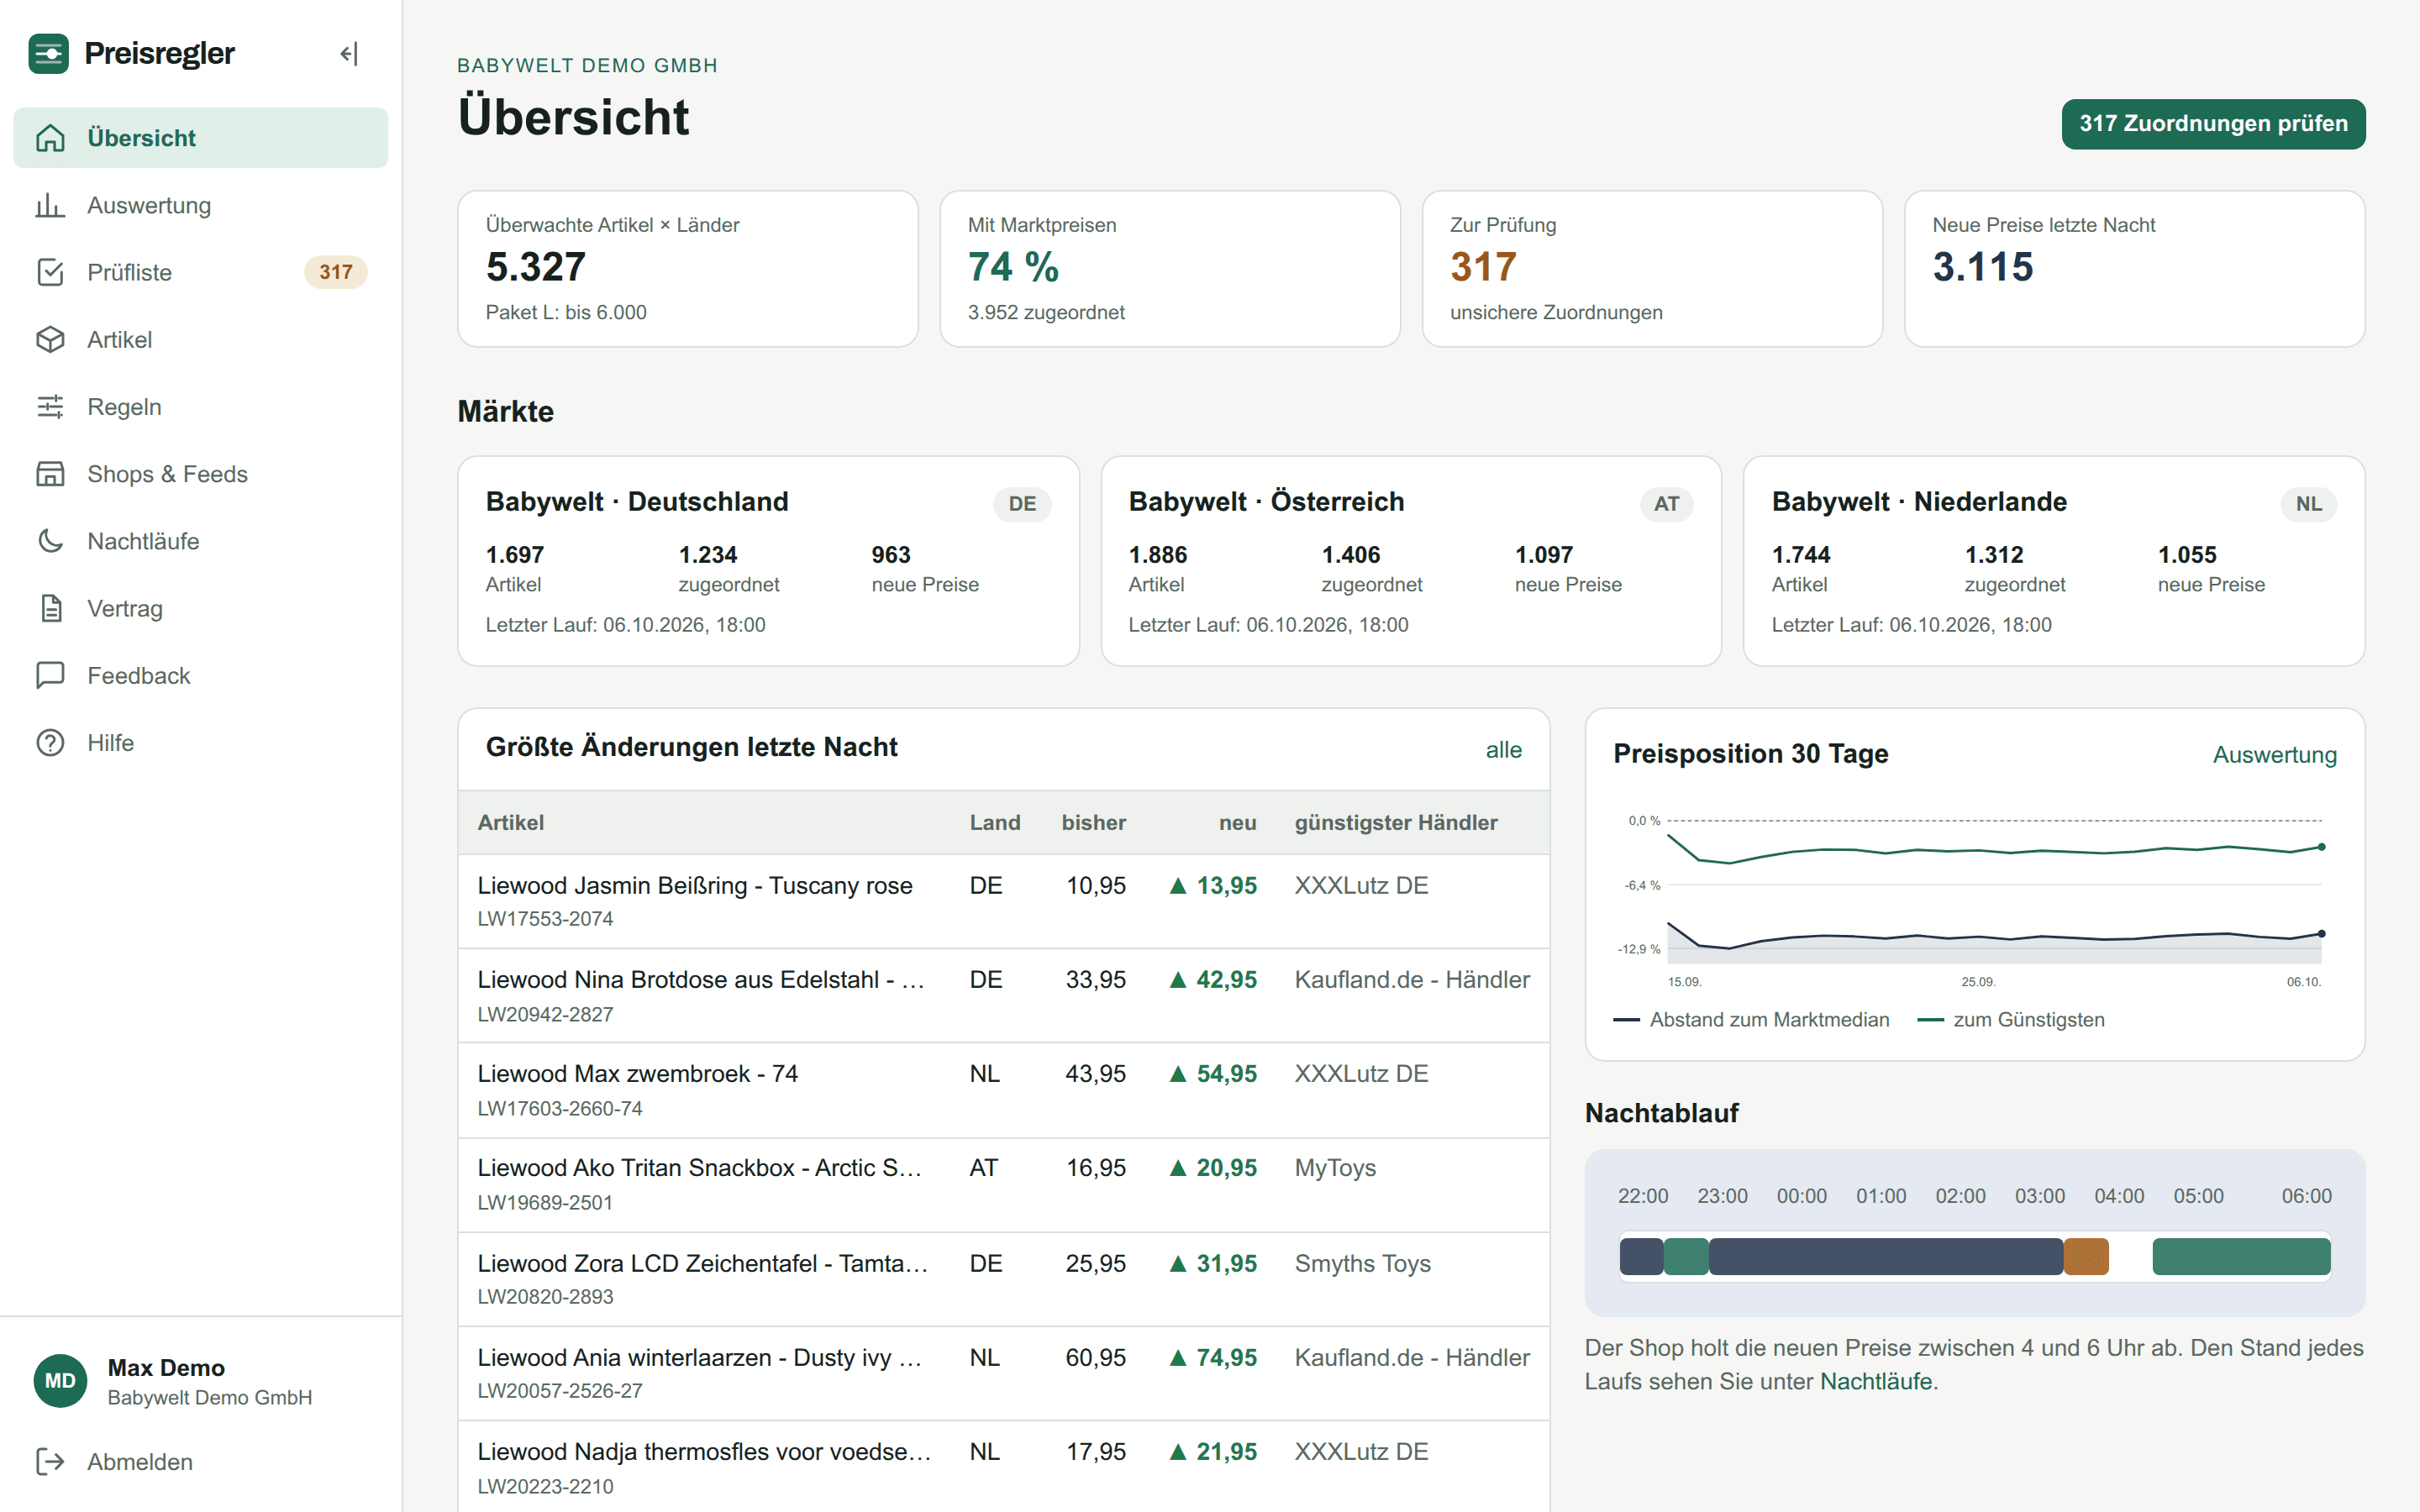Click the Regeln sliders icon
The image size is (2420, 1512).
pyautogui.click(x=50, y=406)
